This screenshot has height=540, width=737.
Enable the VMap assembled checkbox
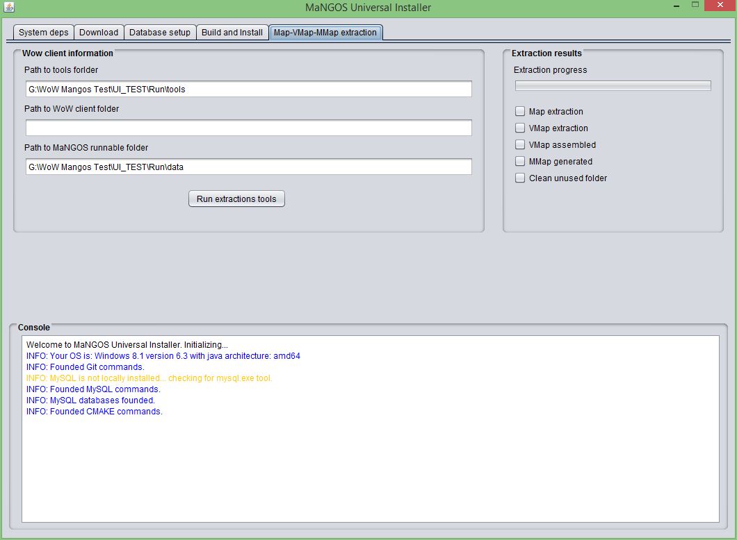point(520,144)
